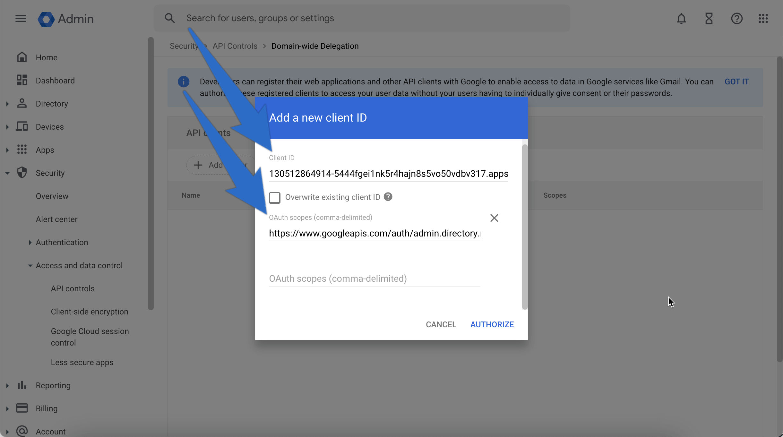Click the Billing card icon
The image size is (783, 437).
coord(22,408)
